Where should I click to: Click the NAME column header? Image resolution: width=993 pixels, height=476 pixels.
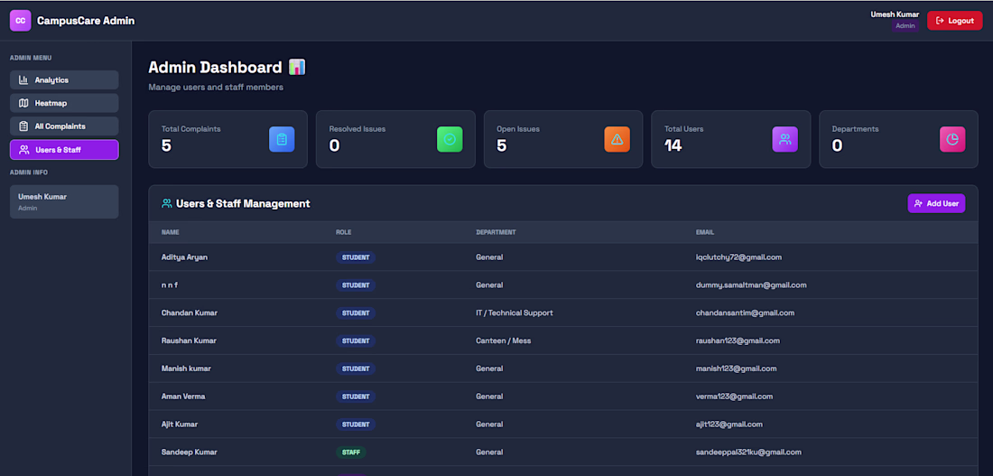[x=171, y=232]
